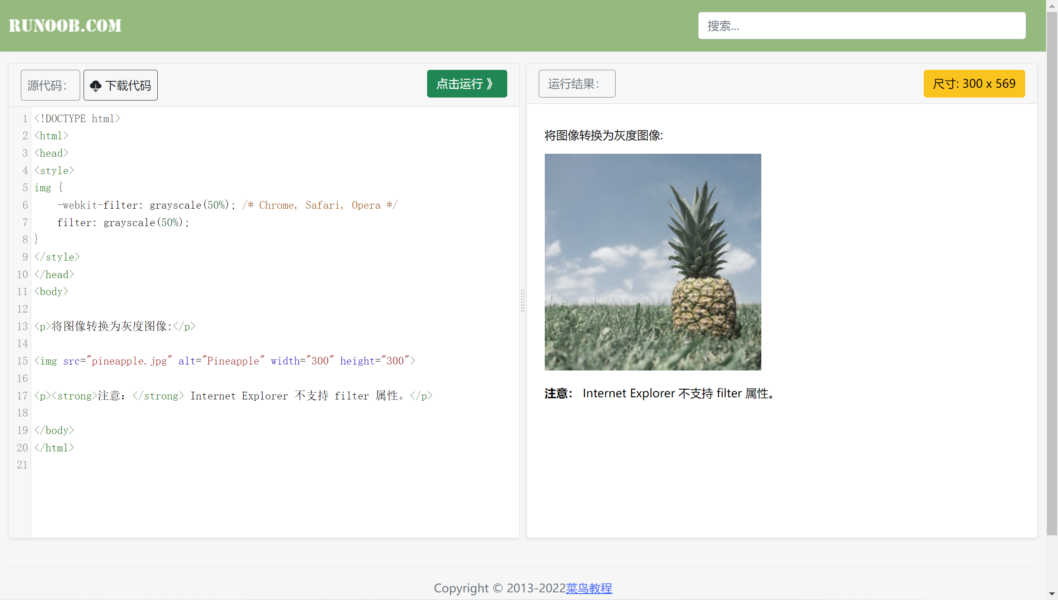Click result text Internet Explorer 不支持 filter 属性
1058x600 pixels.
[x=679, y=393]
